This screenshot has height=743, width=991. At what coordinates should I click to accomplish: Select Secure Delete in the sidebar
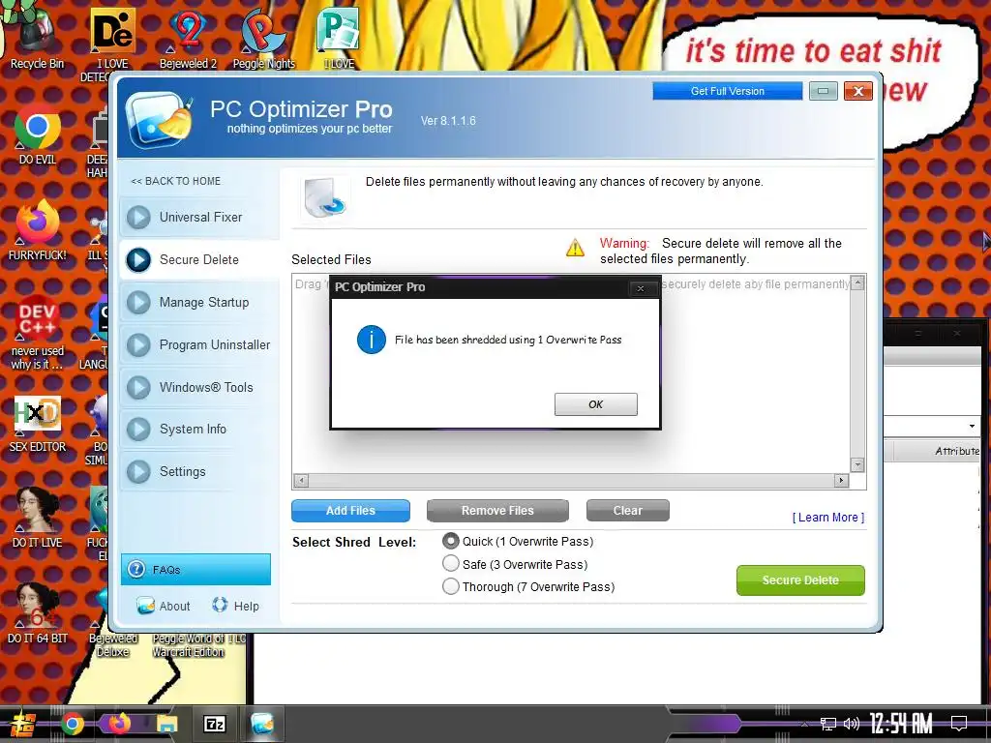coord(199,259)
